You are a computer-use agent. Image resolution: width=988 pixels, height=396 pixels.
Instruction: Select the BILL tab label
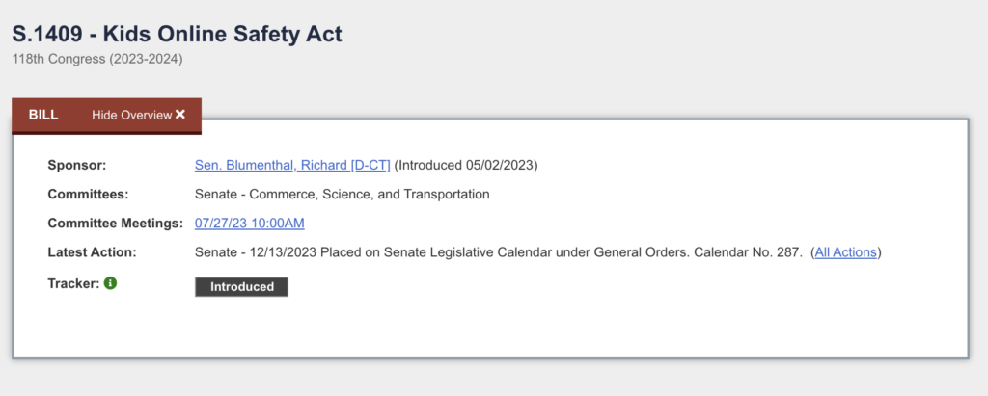click(x=43, y=116)
